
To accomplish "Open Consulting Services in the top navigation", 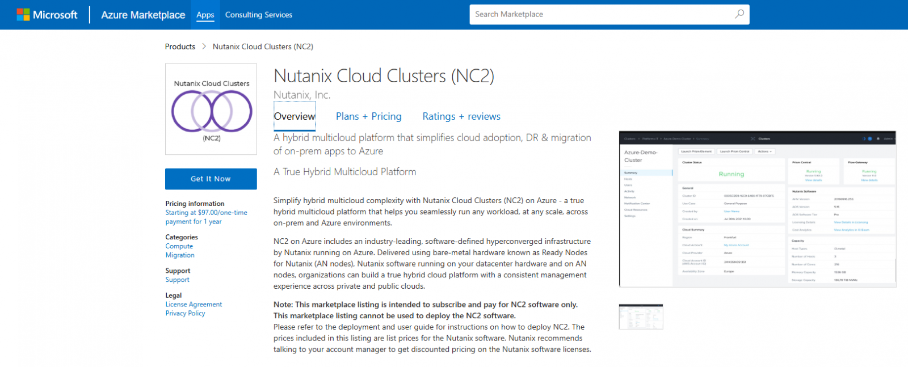I will [x=258, y=15].
